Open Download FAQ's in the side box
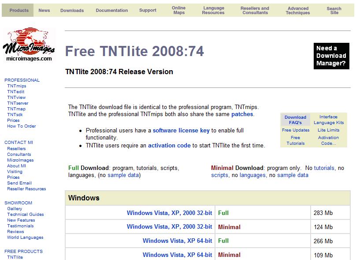Image resolution: width=356 pixels, height=260 pixels. coord(295,120)
